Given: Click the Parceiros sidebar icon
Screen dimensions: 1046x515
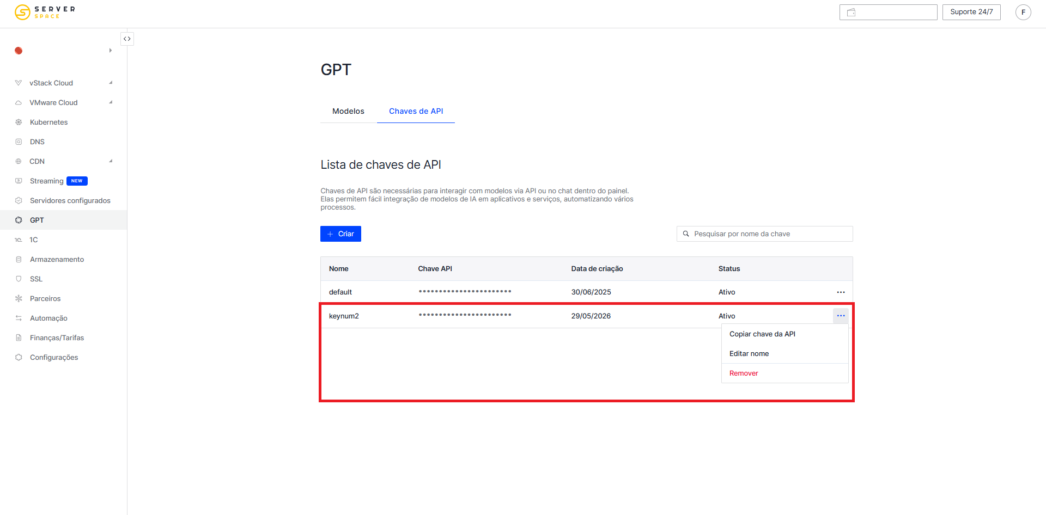Looking at the screenshot, I should tap(19, 298).
